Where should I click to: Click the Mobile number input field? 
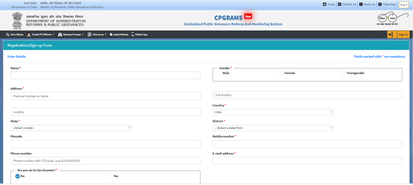pyautogui.click(x=307, y=144)
